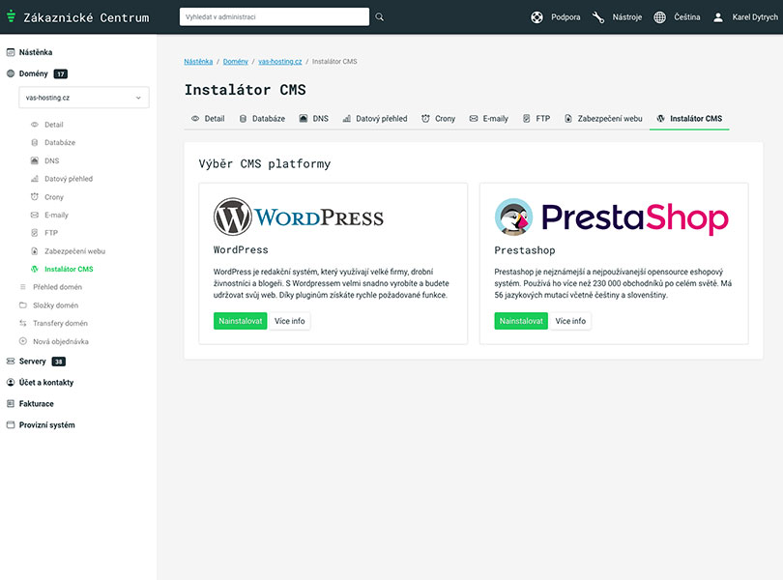Click the user profile icon
The width and height of the screenshot is (783, 580).
click(718, 17)
